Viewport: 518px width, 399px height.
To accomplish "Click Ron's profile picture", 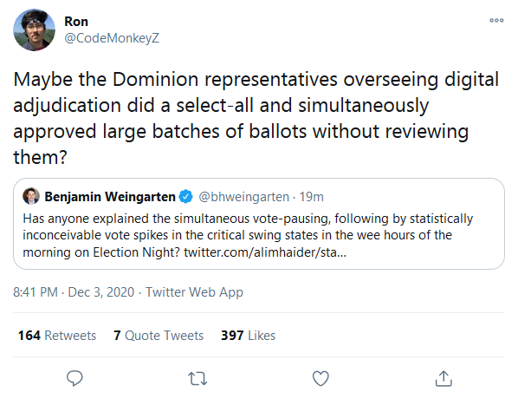I will click(x=34, y=30).
